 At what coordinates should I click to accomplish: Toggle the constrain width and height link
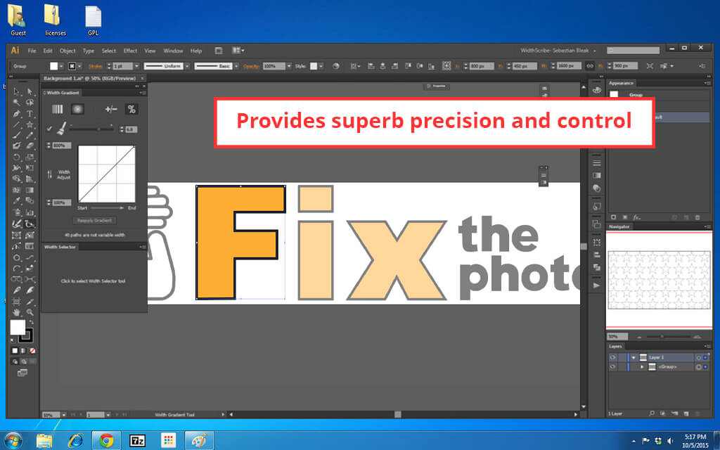click(590, 66)
